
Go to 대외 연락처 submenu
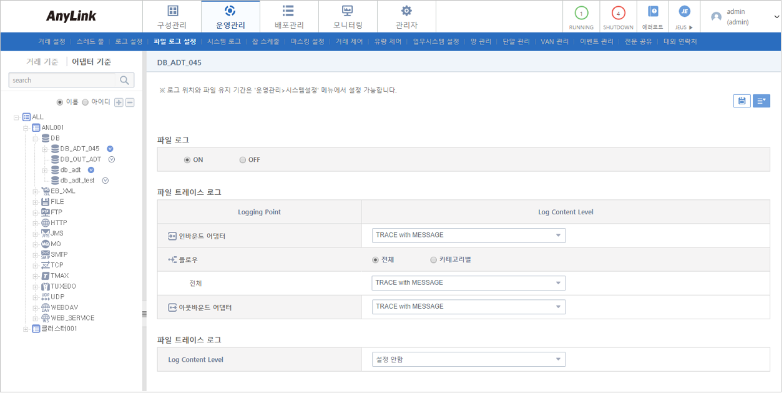click(680, 42)
